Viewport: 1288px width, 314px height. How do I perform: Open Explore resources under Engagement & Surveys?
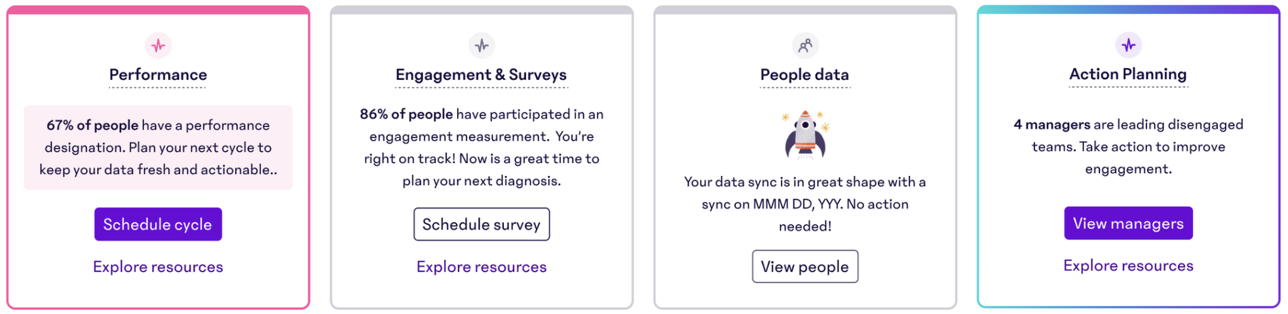point(482,267)
